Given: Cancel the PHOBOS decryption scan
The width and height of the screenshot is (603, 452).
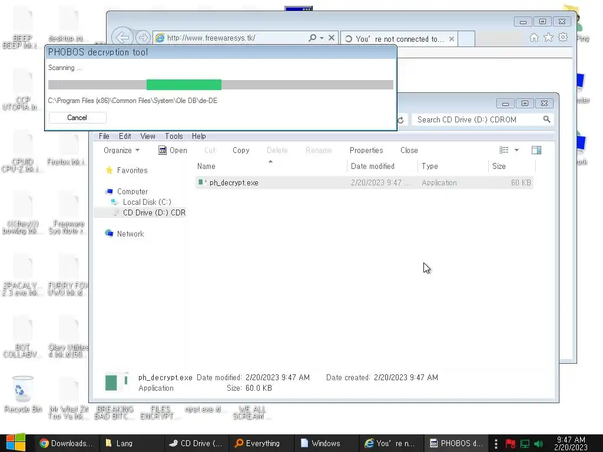Looking at the screenshot, I should point(77,118).
